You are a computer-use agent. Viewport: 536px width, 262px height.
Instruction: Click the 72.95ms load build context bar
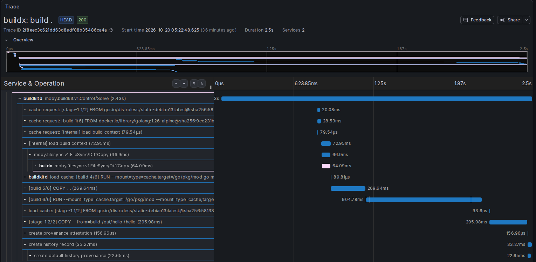pyautogui.click(x=326, y=143)
